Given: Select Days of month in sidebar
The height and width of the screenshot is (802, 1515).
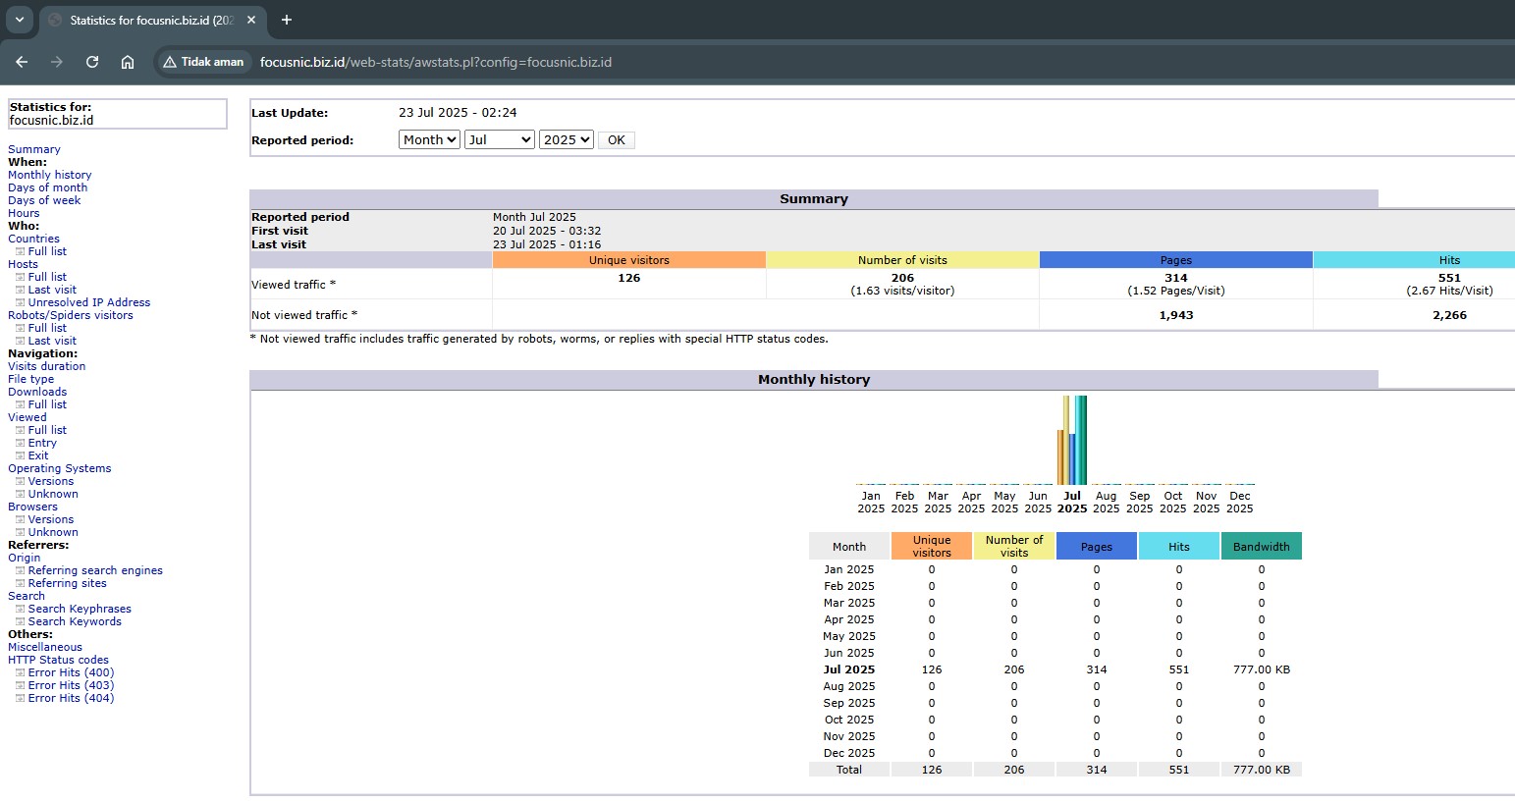Looking at the screenshot, I should tap(47, 187).
